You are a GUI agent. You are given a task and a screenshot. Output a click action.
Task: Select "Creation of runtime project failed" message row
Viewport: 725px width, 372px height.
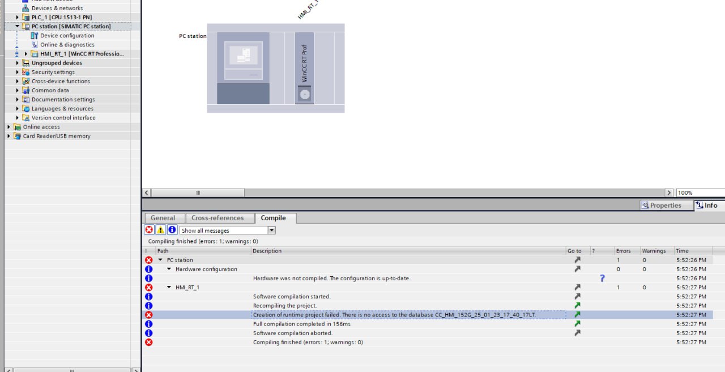coord(428,314)
